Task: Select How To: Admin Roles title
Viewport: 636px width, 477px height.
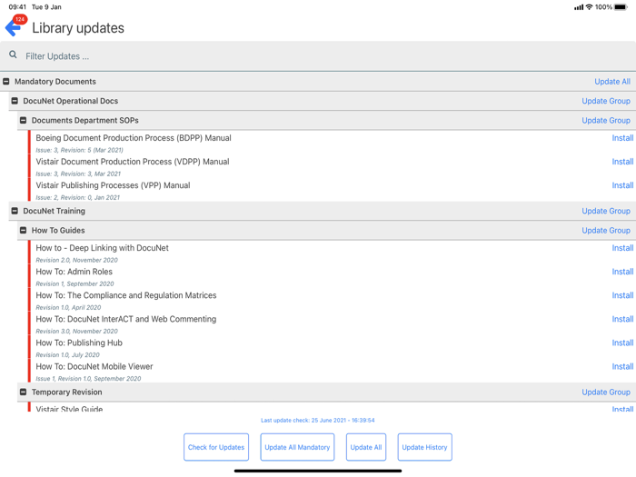Action: [x=75, y=272]
